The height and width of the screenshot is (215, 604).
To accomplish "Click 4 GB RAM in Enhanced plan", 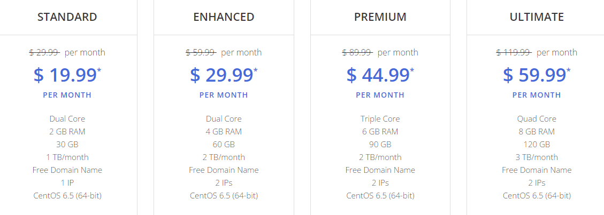I will click(x=224, y=132).
